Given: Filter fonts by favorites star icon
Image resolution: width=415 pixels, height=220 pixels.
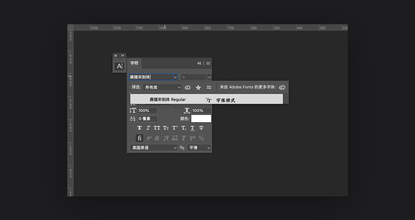Looking at the screenshot, I should [x=198, y=88].
